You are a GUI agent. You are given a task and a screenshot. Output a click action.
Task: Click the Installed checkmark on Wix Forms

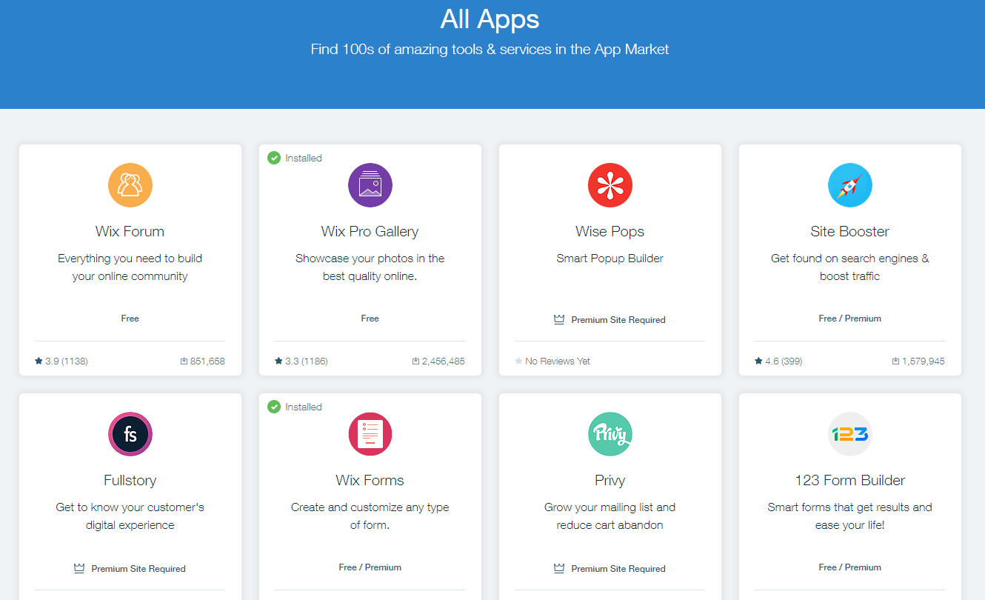(x=274, y=407)
